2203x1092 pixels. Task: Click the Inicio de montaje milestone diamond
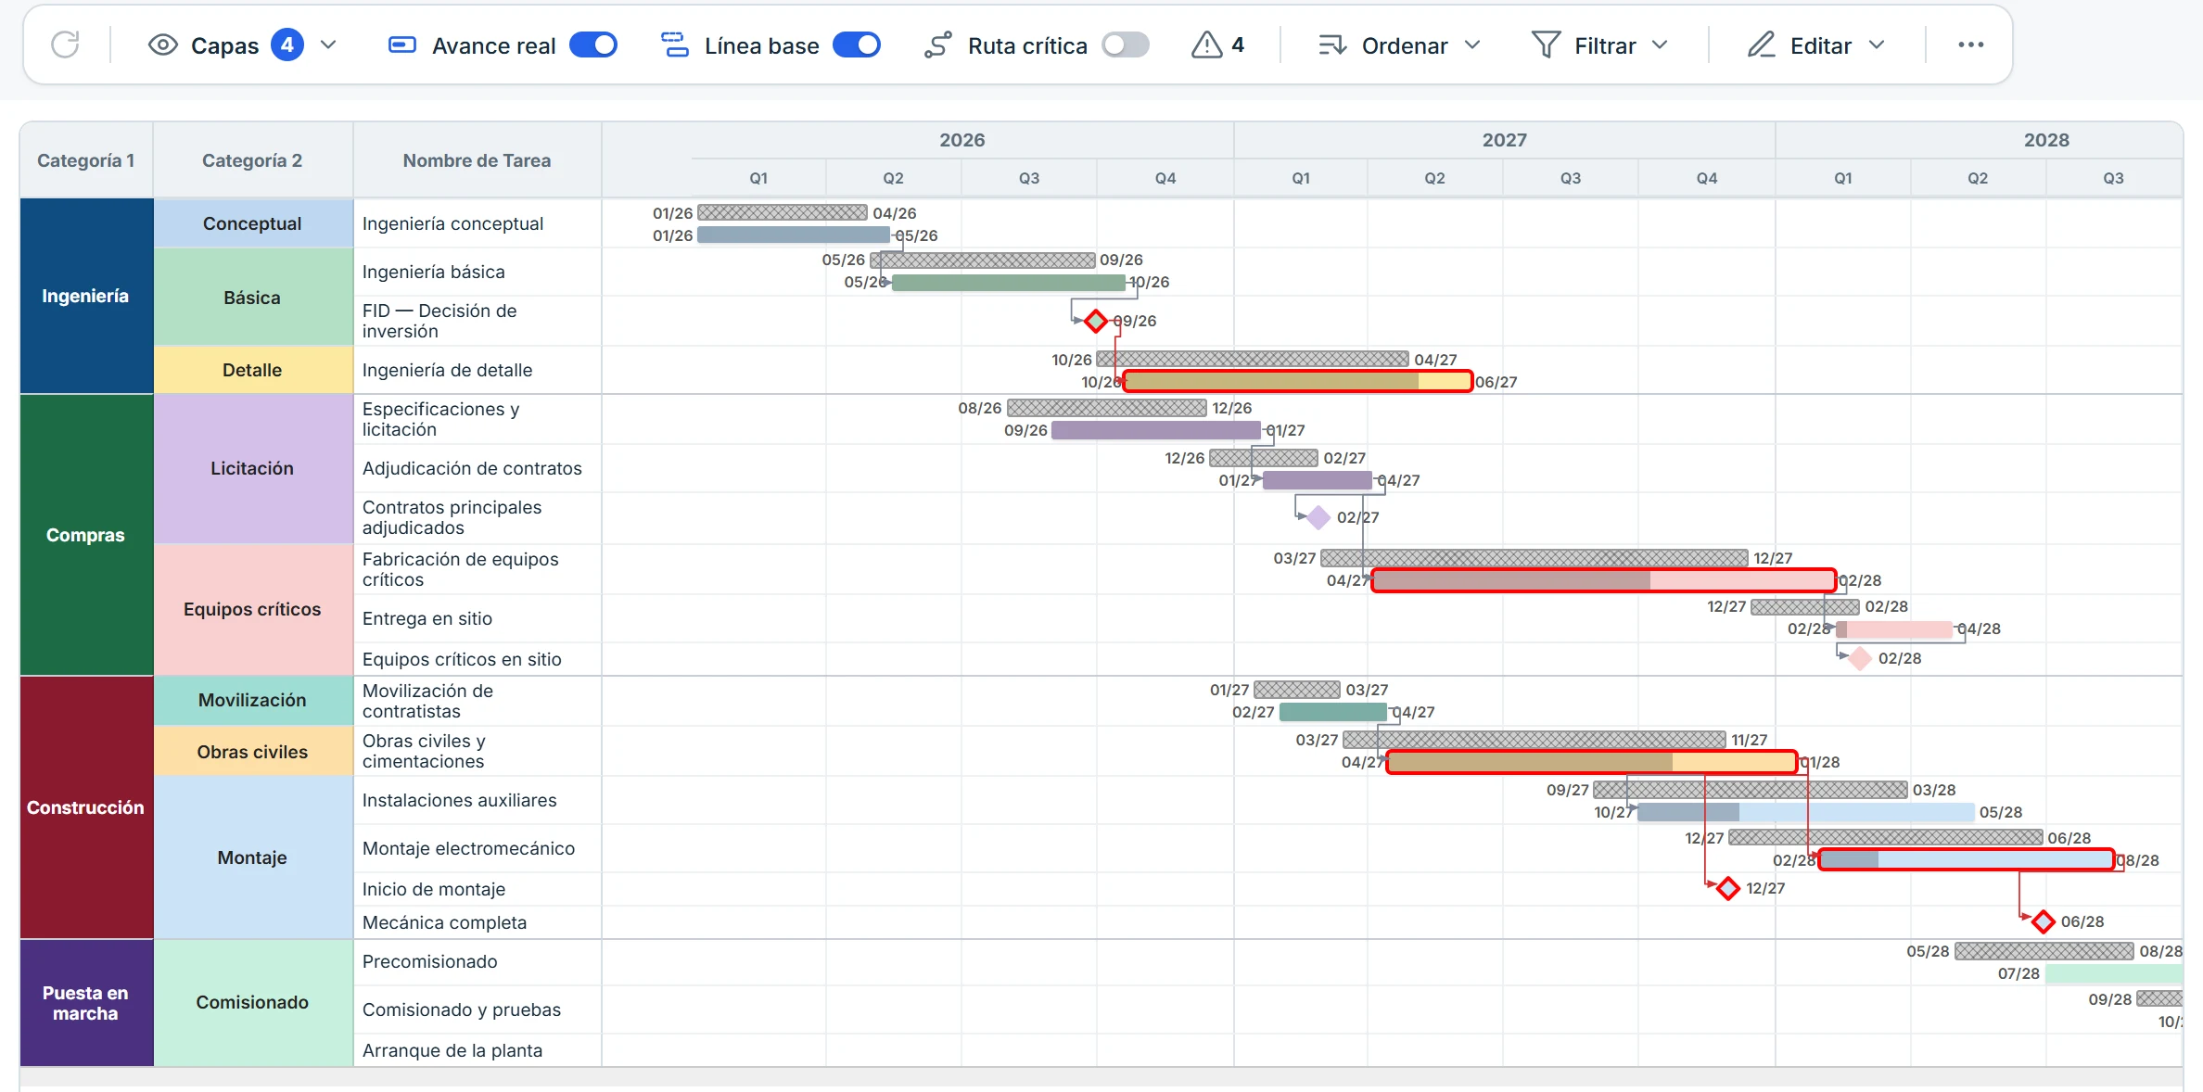click(x=1727, y=888)
